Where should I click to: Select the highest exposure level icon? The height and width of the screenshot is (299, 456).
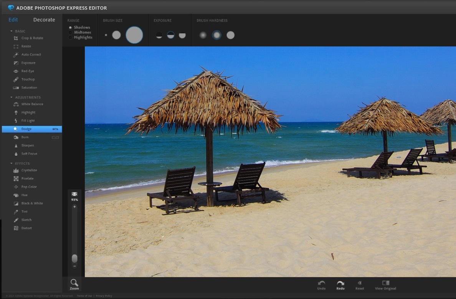pos(182,35)
